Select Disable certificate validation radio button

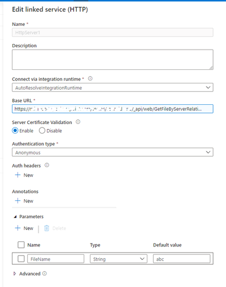click(42, 130)
